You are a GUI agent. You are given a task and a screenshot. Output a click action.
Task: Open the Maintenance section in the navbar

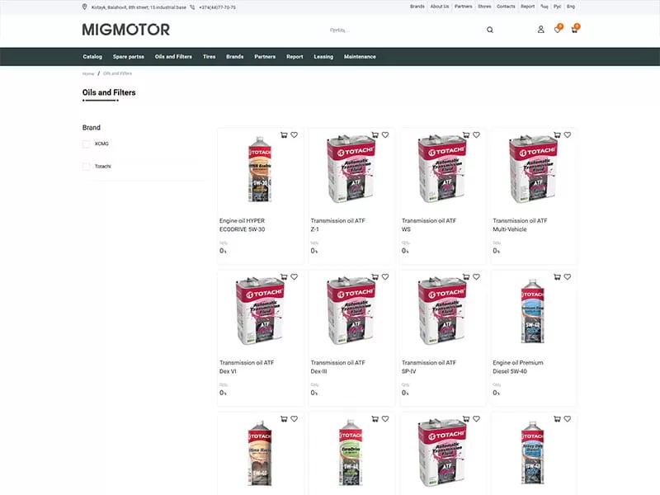tap(361, 56)
